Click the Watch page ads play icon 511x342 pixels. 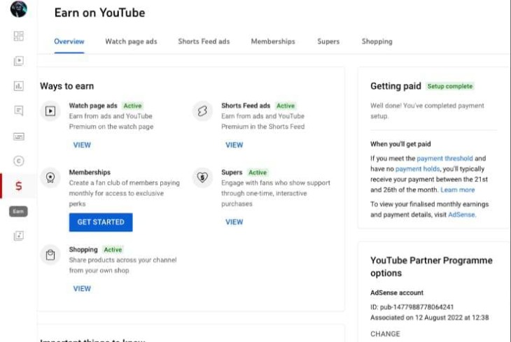point(50,111)
